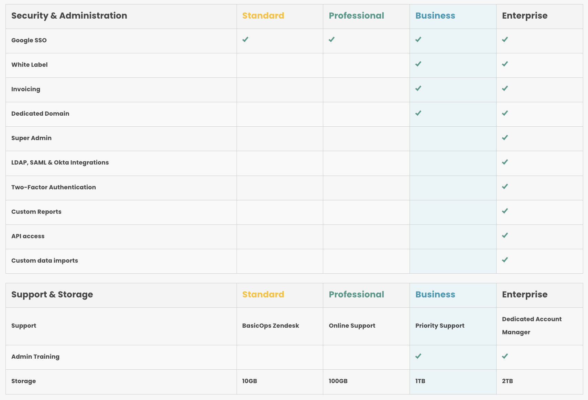Click the BasicOps Zendesk support text
Viewport: 588px width, 400px height.
pos(271,326)
